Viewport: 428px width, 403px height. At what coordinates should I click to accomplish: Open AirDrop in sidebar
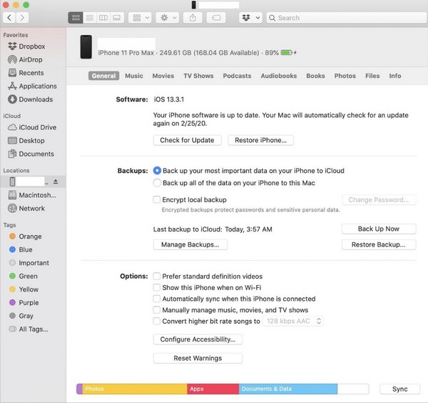25,59
